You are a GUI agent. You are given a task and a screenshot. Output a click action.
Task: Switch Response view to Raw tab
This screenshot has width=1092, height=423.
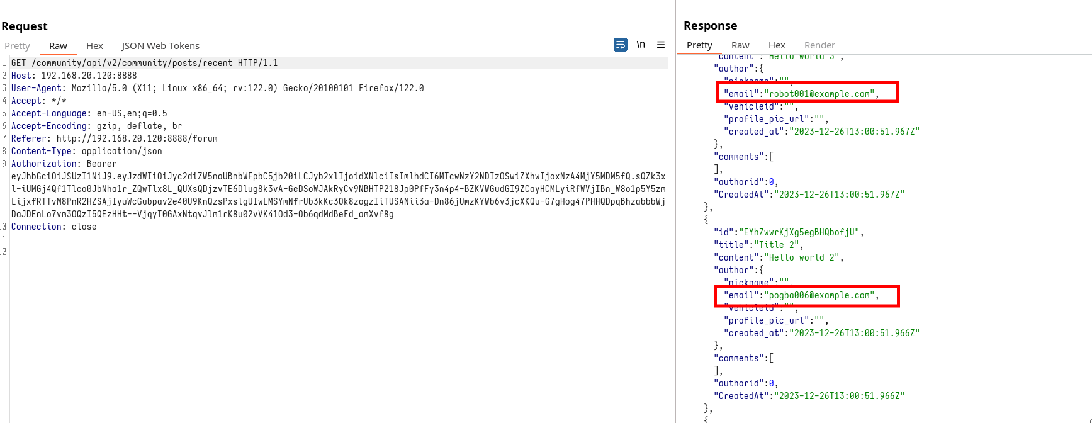[740, 45]
